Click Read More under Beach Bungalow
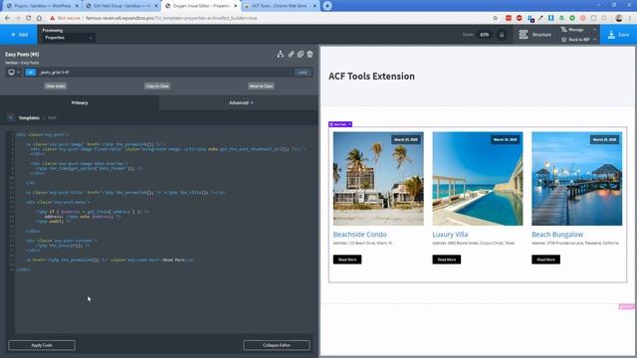This screenshot has height=358, width=637. [x=546, y=260]
